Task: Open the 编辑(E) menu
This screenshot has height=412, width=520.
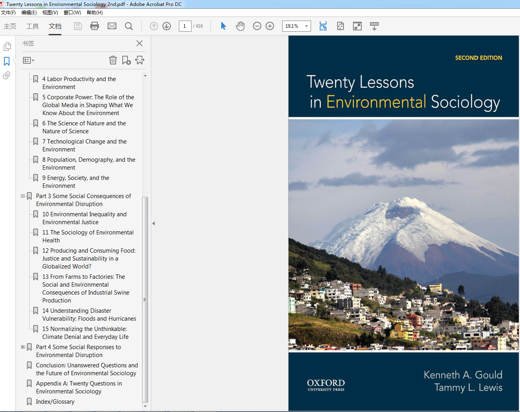Action: pos(29,13)
